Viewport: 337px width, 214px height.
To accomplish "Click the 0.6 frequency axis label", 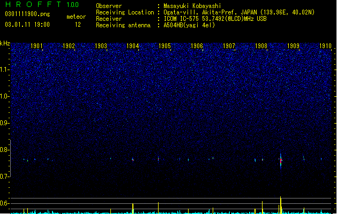I will click(x=4, y=203).
